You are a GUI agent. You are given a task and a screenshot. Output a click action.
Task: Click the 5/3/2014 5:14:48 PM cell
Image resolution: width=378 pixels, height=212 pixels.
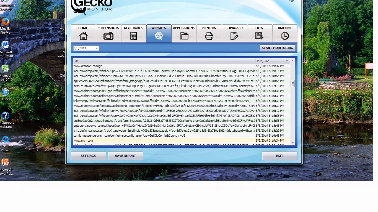[x=273, y=136]
